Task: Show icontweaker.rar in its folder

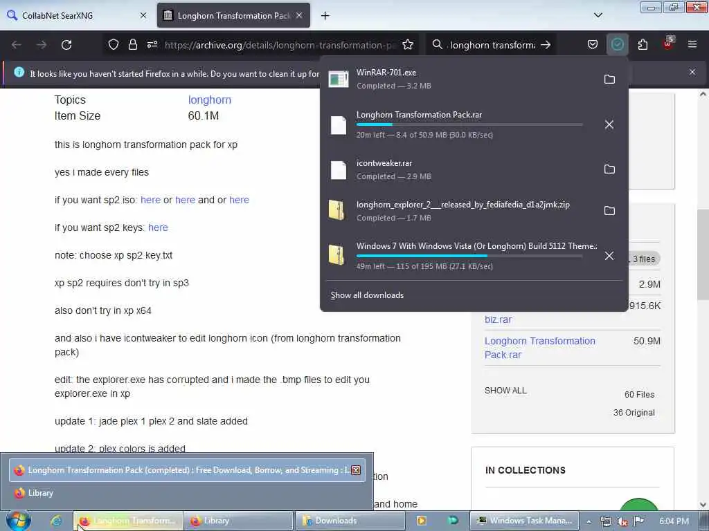Action: click(609, 169)
